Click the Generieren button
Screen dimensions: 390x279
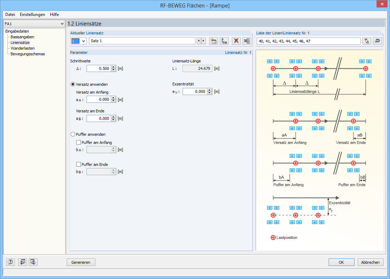(x=81, y=262)
